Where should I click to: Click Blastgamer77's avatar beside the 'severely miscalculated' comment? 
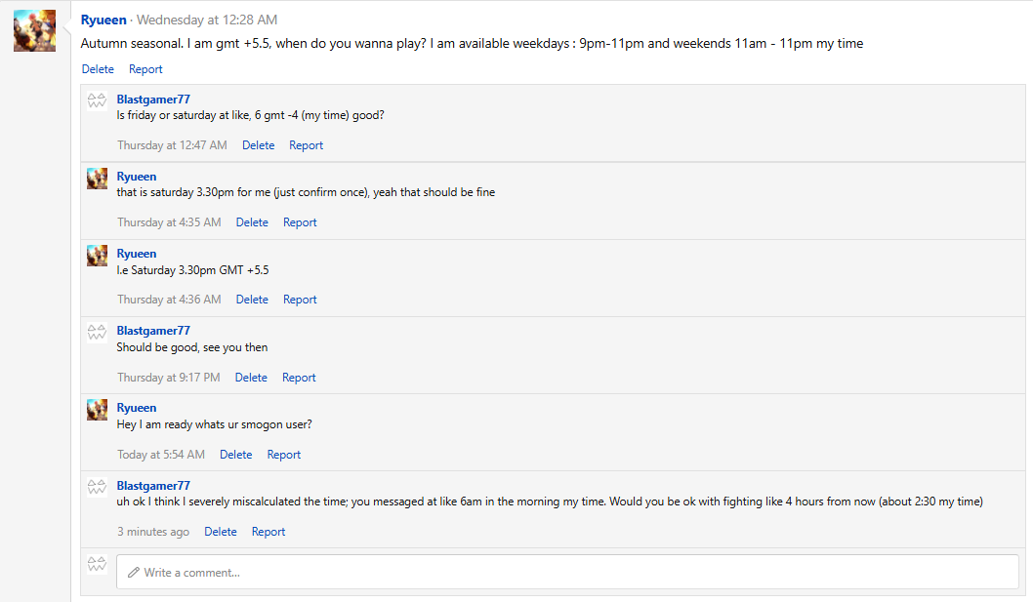pyautogui.click(x=97, y=486)
